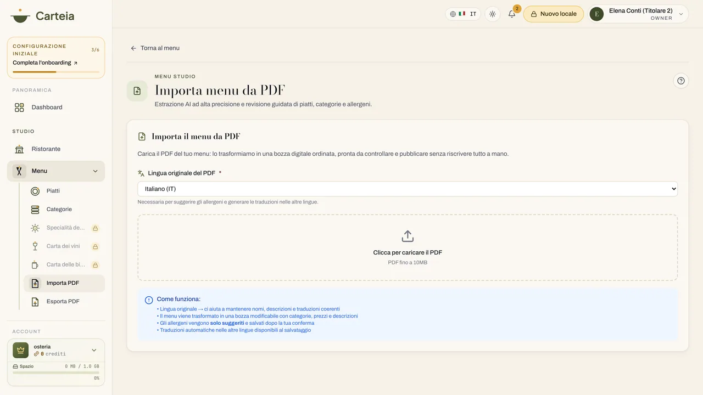Click the Spazio storage usage bar
Viewport: 703px width, 395px height.
(x=56, y=373)
